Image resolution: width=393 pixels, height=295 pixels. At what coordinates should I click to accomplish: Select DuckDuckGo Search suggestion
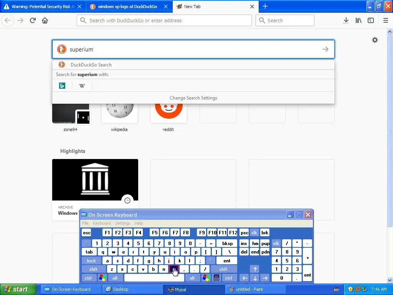[193, 65]
